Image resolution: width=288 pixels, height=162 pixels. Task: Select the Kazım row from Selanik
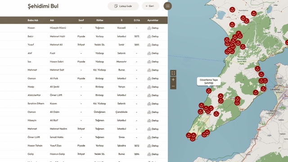tap(84, 103)
